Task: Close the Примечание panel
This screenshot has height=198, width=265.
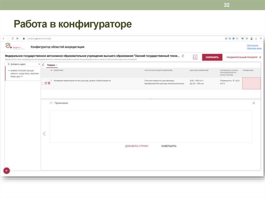Action: click(x=254, y=103)
